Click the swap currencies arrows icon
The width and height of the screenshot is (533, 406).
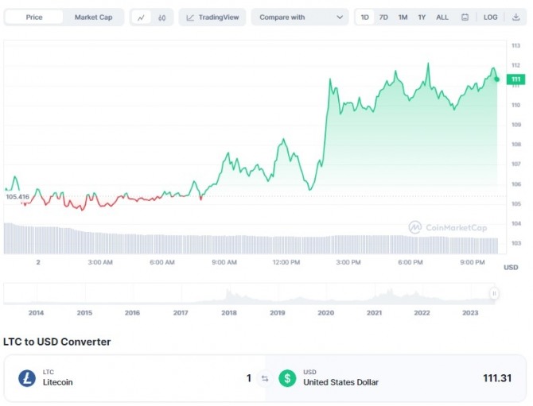pos(265,378)
